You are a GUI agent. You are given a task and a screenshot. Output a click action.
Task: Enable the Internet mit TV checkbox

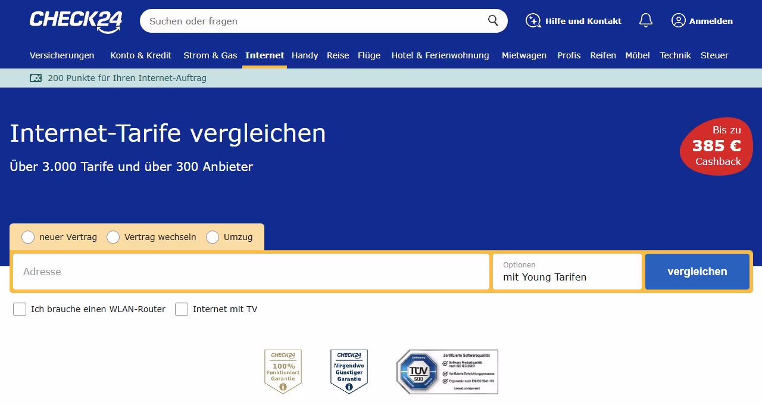[182, 309]
